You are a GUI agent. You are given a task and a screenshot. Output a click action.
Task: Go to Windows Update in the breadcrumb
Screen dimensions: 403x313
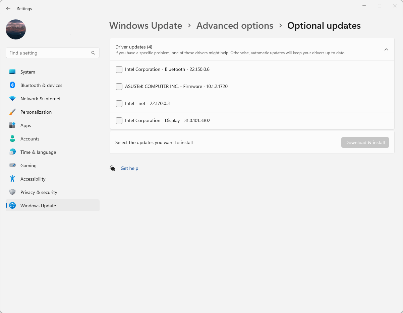[146, 26]
